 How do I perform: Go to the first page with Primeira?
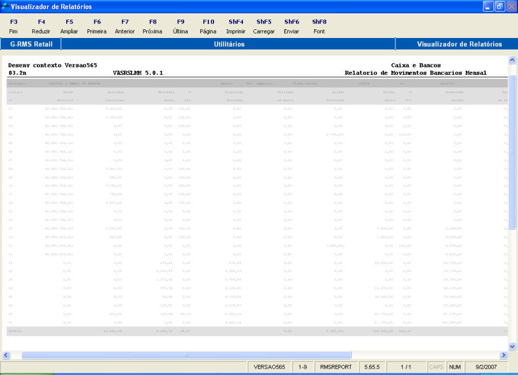pos(97,26)
